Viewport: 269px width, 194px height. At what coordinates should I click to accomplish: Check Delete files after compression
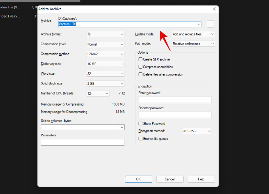click(141, 74)
